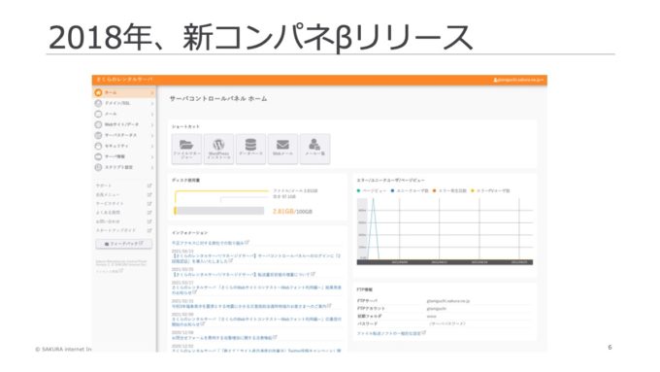This screenshot has width=660, height=372.
Task: Click the サーバコントロールパネル ホーム heading
Action: pos(218,98)
